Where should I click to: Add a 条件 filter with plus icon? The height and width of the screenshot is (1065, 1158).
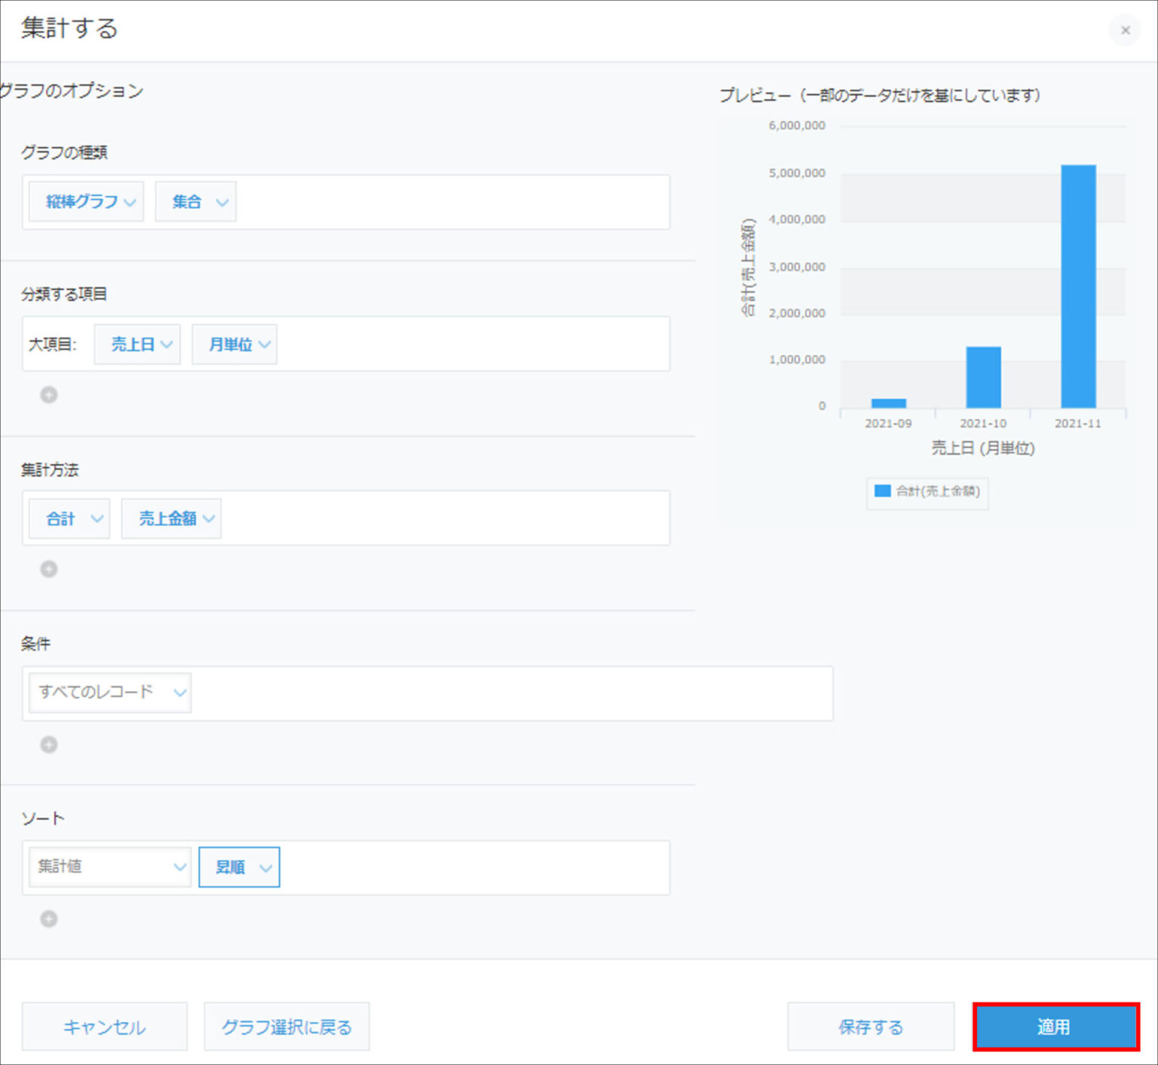pos(49,744)
